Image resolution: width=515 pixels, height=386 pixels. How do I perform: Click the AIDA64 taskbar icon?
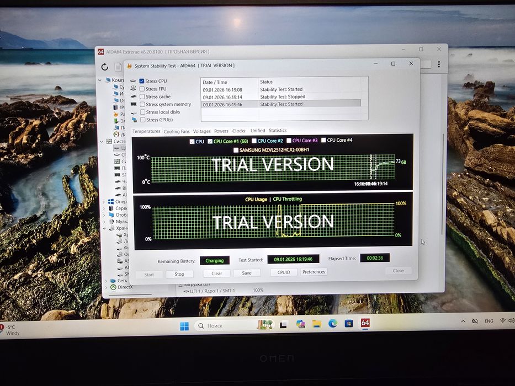click(365, 323)
